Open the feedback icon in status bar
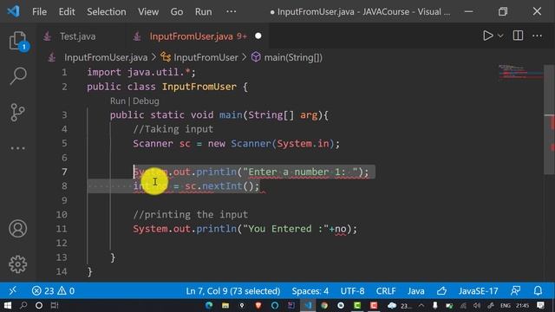Viewport: 555px width, 312px height. pos(515,291)
